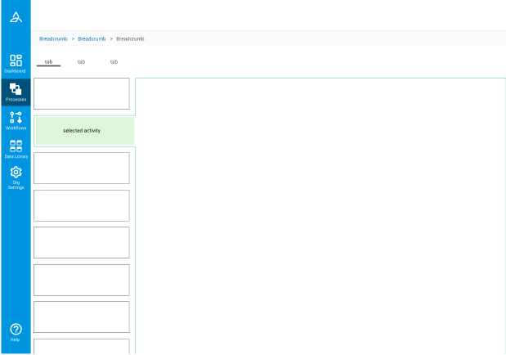Viewport: 506px width, 355px height.
Task: Click the Help question mark icon
Action: 16,331
